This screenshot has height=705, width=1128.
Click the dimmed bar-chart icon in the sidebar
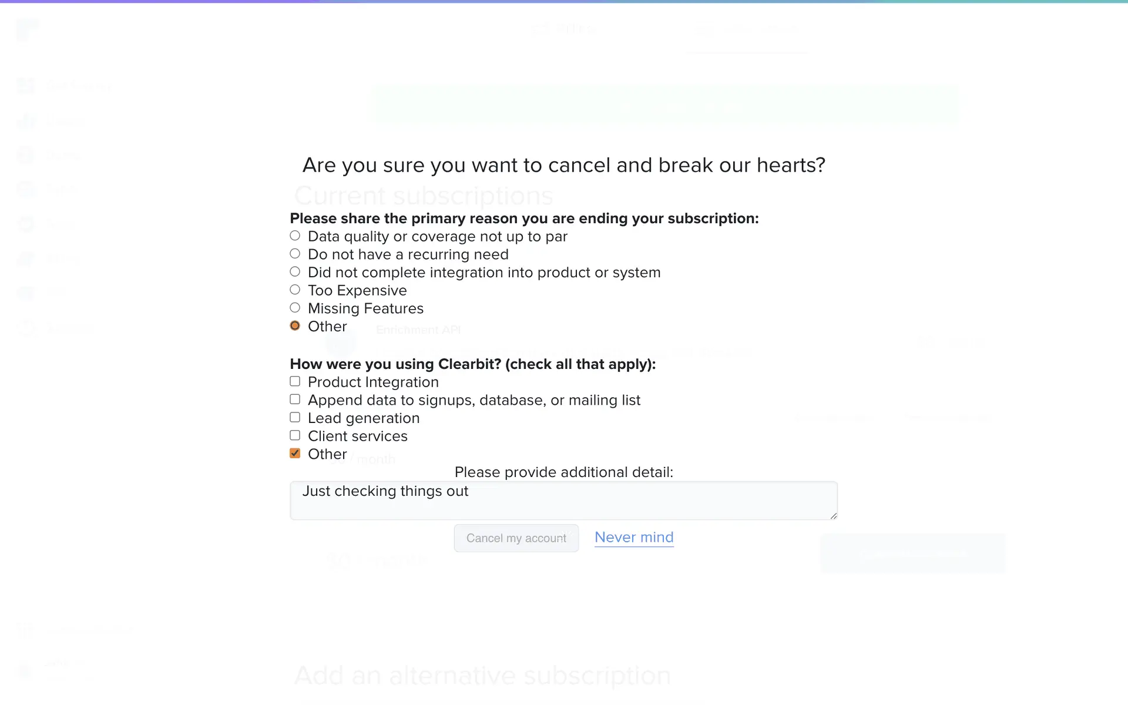click(26, 121)
